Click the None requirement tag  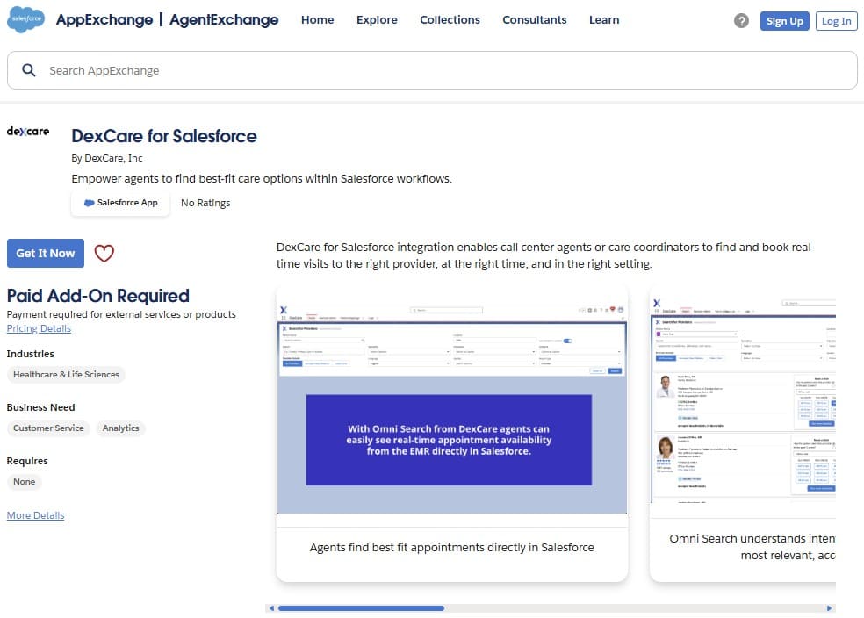pyautogui.click(x=25, y=481)
